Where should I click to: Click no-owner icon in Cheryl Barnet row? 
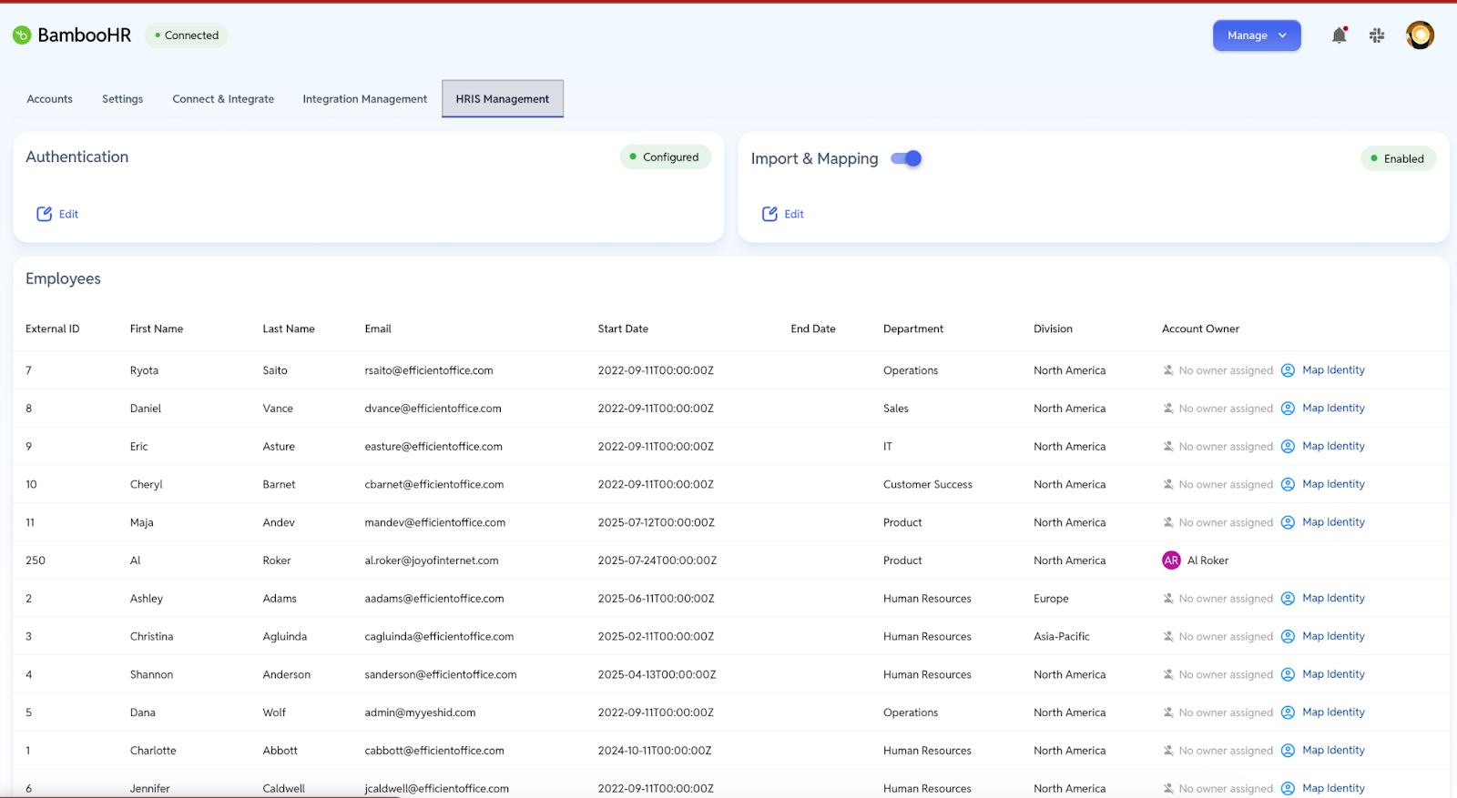(1168, 485)
